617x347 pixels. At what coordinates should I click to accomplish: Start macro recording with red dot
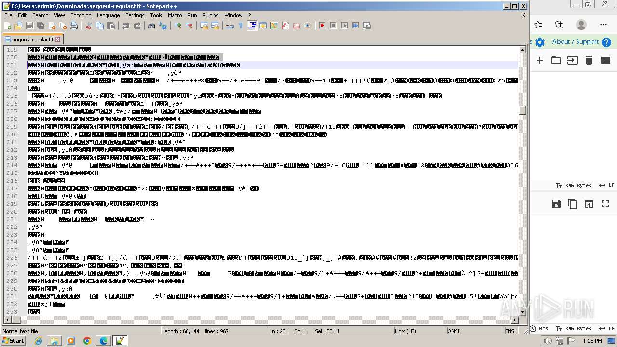pos(322,26)
